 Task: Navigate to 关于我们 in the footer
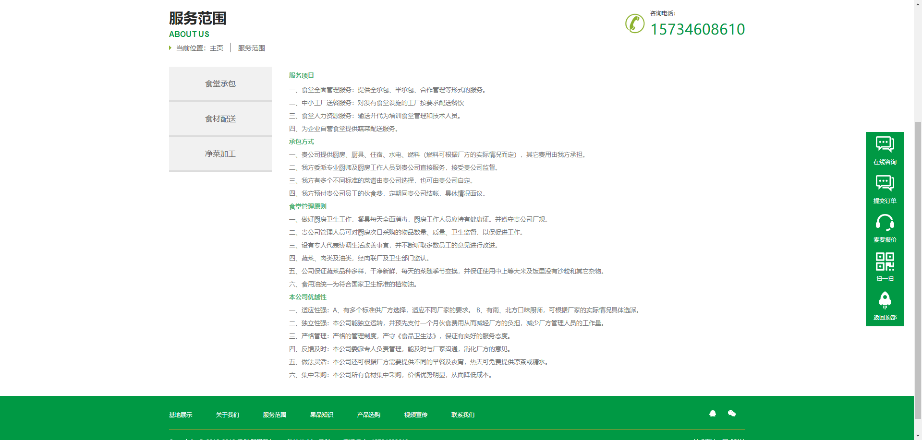(228, 415)
